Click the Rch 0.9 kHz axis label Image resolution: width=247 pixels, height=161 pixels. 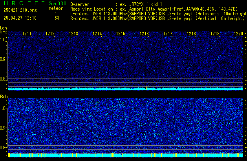point(3,128)
